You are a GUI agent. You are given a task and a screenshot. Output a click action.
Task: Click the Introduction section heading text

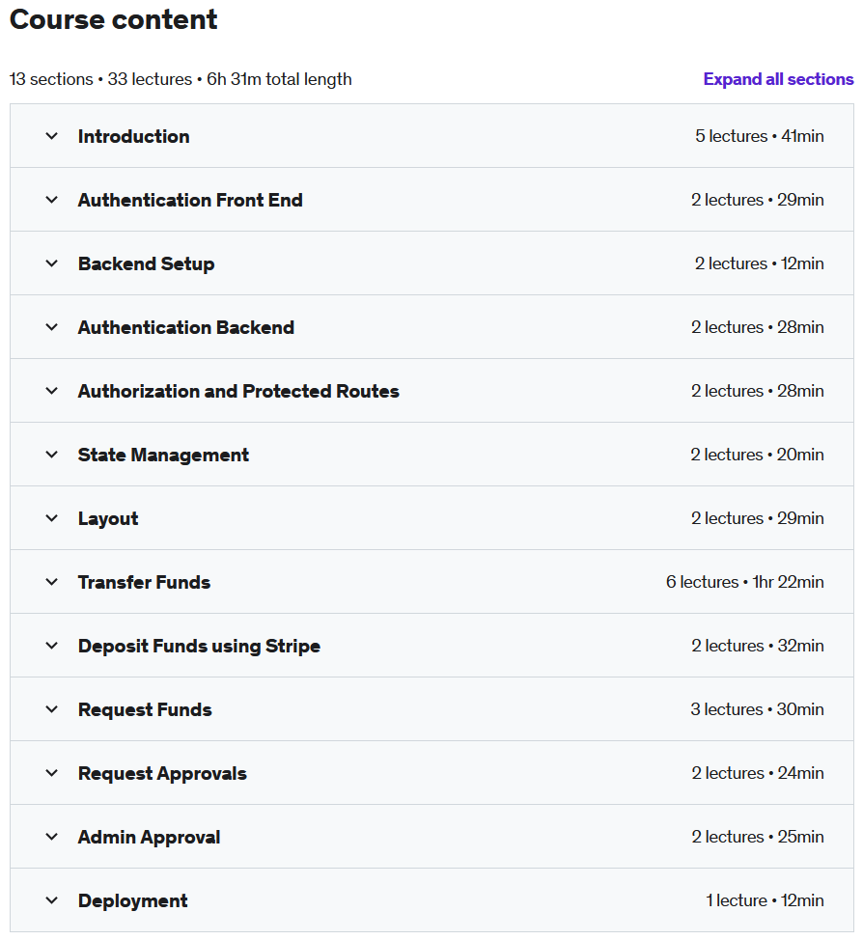[x=134, y=136]
